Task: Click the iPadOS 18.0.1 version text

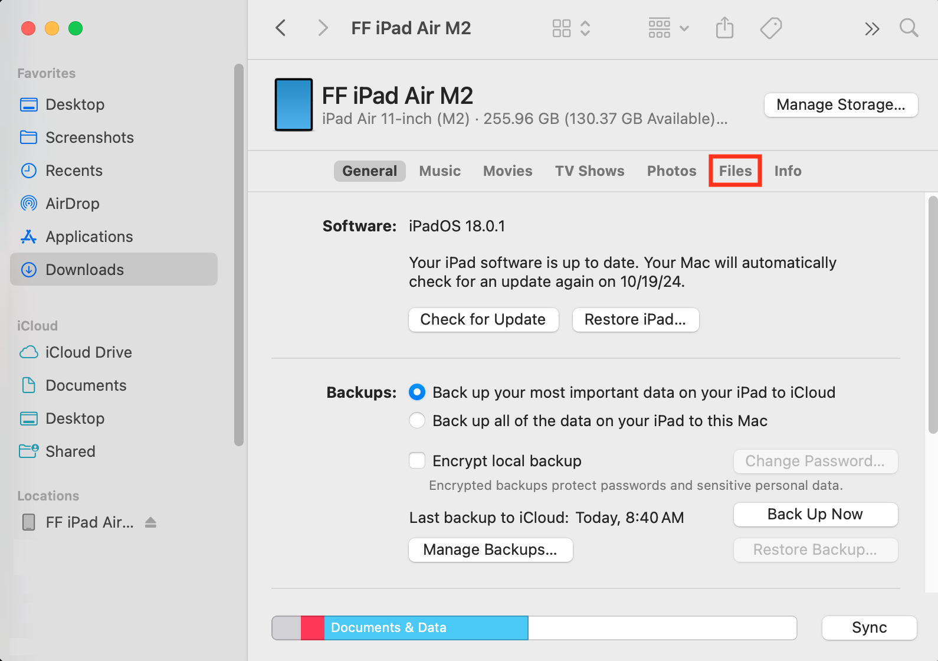Action: [457, 227]
